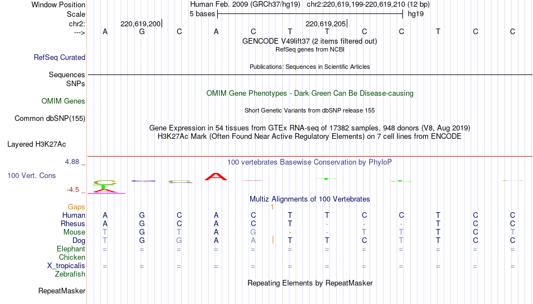Select the Chicken species label
This screenshot has height=304, width=533.
72,257
